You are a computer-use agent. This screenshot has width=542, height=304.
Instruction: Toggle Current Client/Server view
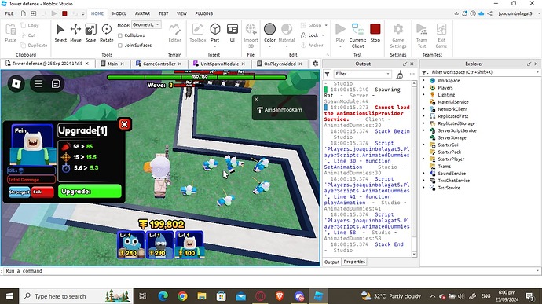[x=357, y=35]
